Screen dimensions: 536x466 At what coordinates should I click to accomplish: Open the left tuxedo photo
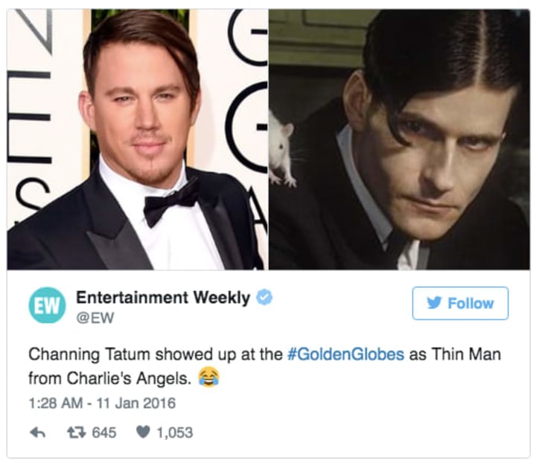[x=137, y=139]
